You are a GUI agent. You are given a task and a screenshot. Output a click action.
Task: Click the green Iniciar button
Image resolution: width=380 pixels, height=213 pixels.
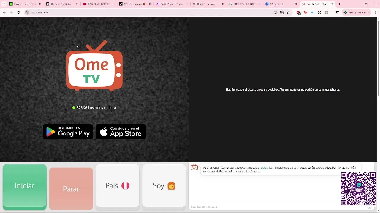(25, 185)
